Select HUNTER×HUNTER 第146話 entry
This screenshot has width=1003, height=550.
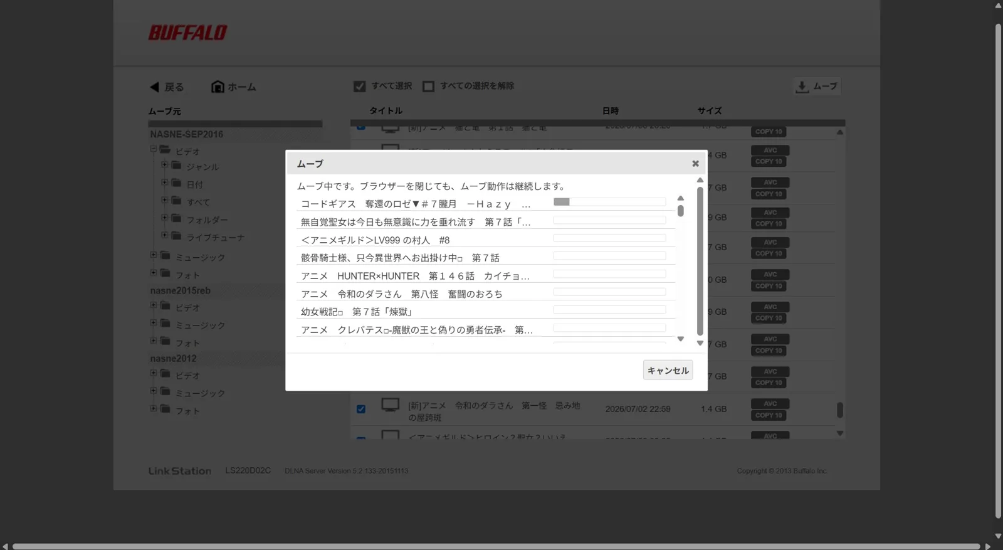[415, 276]
